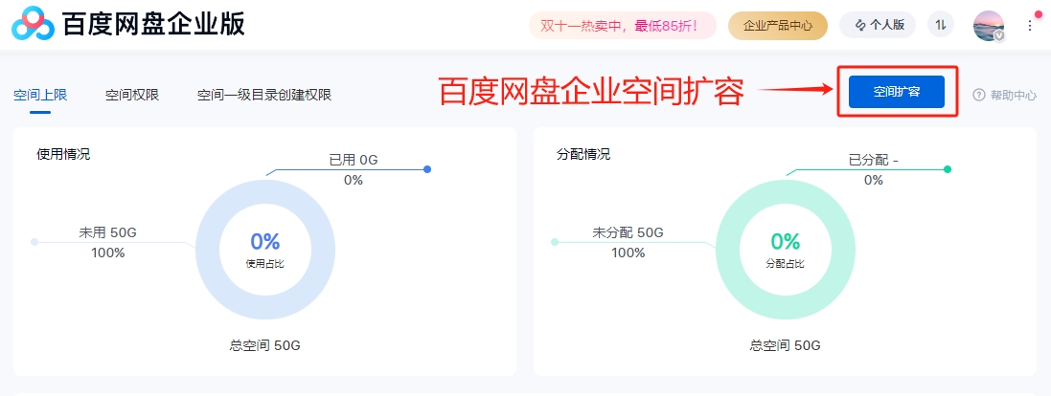Open the user avatar profile menu
This screenshot has height=396, width=1051.
coord(989,26)
